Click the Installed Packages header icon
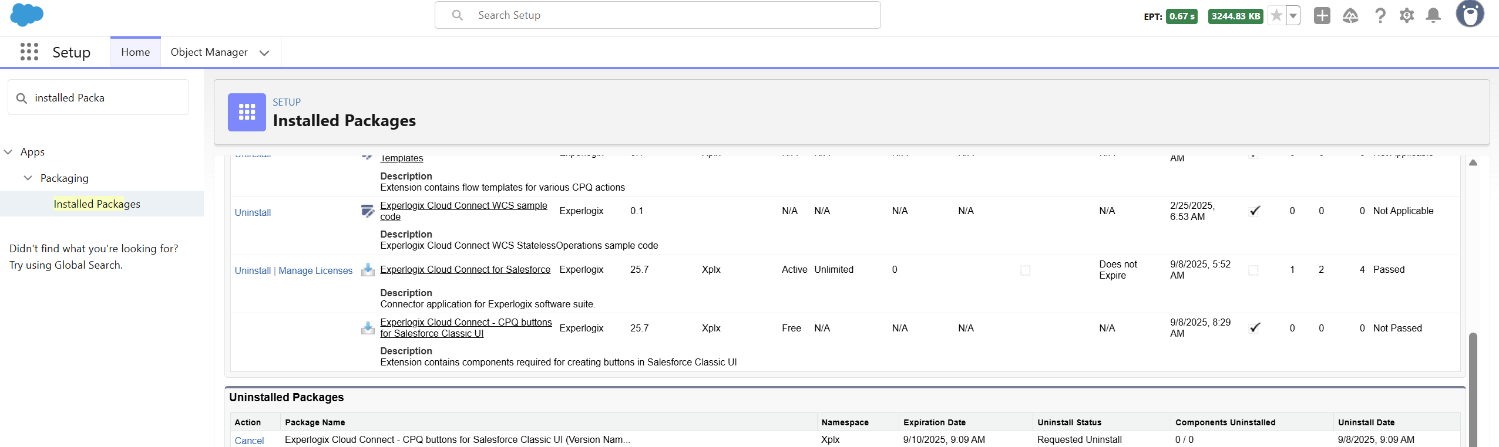Screen dimensions: 1499x447 [247, 112]
